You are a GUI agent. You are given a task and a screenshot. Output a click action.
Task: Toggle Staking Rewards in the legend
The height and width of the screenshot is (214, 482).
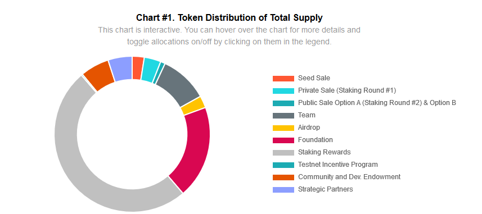312,152
